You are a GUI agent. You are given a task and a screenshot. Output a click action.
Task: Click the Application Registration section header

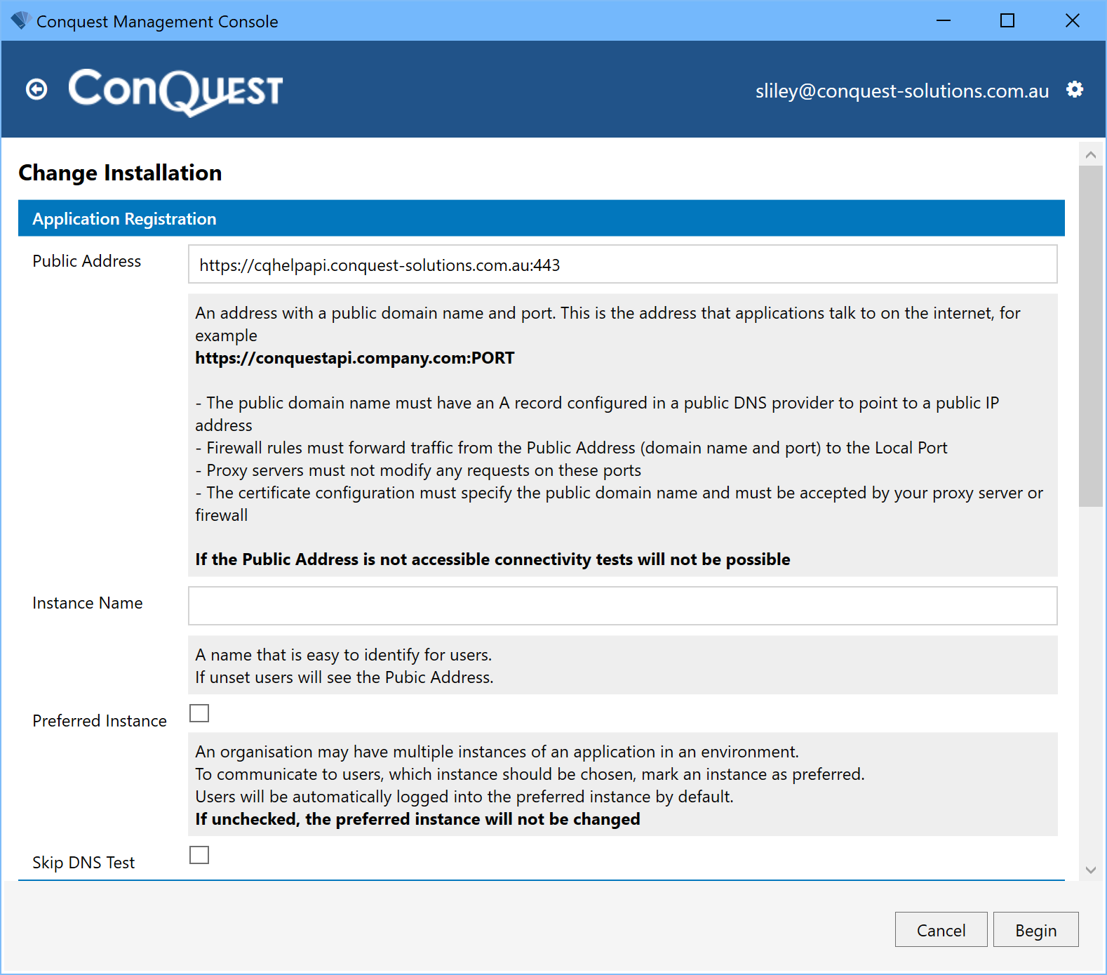click(x=541, y=218)
